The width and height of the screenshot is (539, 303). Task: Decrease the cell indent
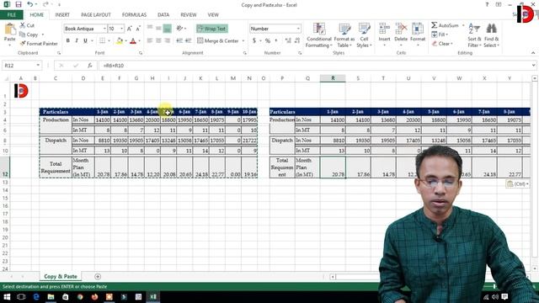click(179, 40)
